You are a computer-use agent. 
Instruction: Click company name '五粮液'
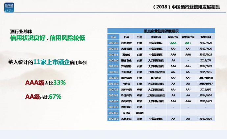(x=126, y=55)
